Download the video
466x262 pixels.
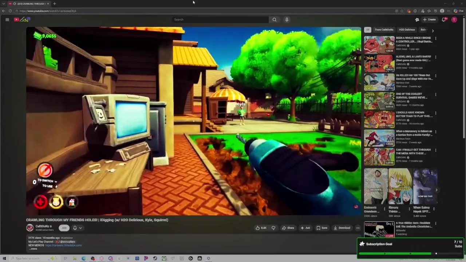click(342, 228)
